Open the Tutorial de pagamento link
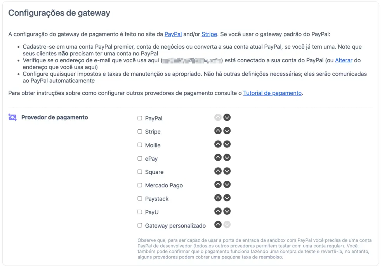The width and height of the screenshot is (382, 269). coord(272,93)
